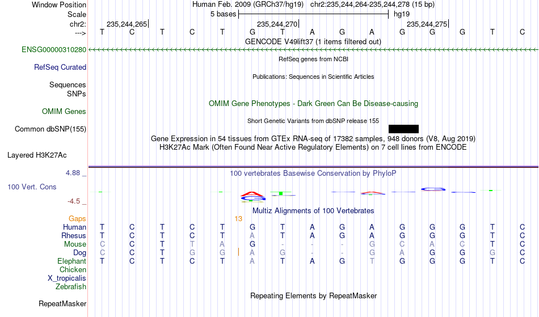Click RefSeq genes from NCBI title
This screenshot has width=539, height=317.
coord(313,59)
